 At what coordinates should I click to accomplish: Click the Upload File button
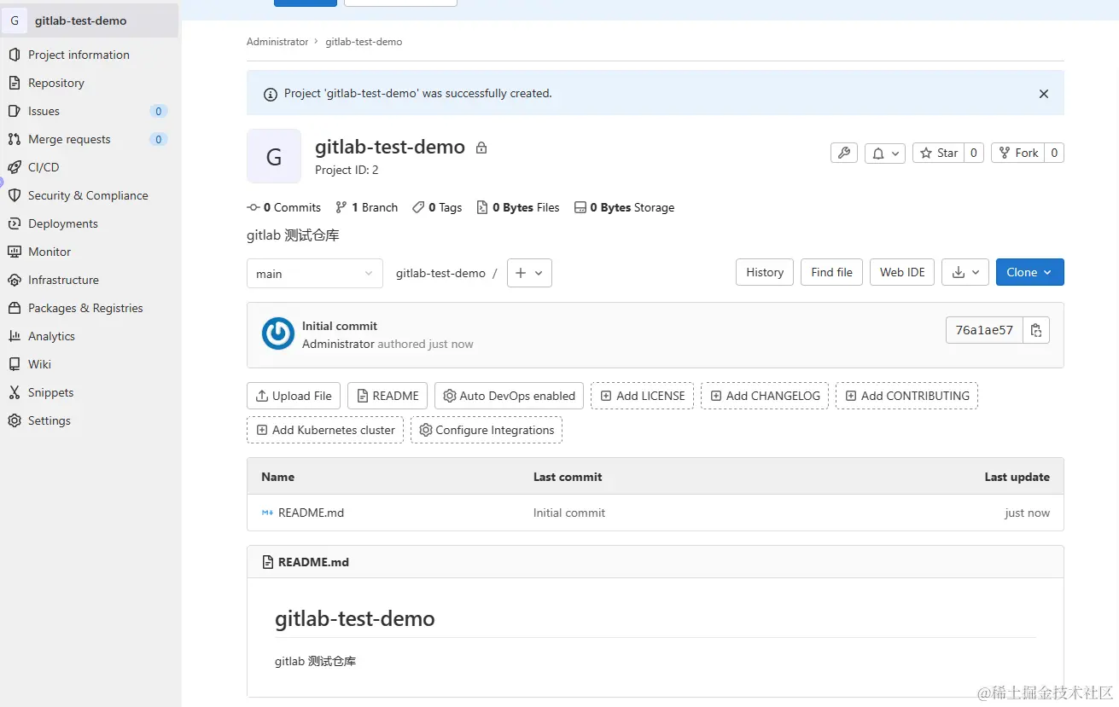[294, 396]
